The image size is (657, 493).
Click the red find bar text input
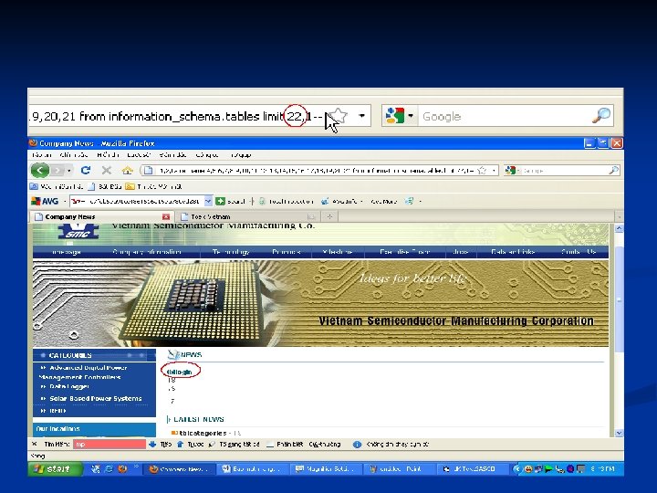click(109, 445)
